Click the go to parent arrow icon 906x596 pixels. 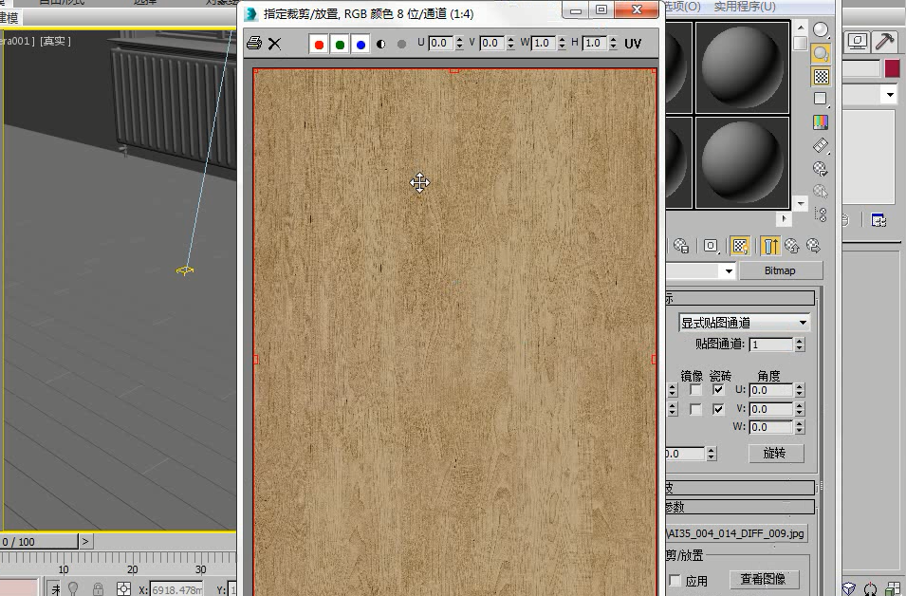click(791, 246)
